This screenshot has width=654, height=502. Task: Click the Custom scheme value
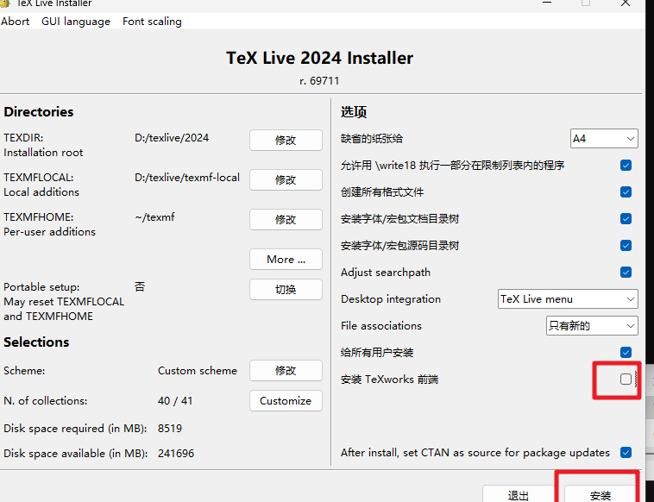tap(198, 371)
